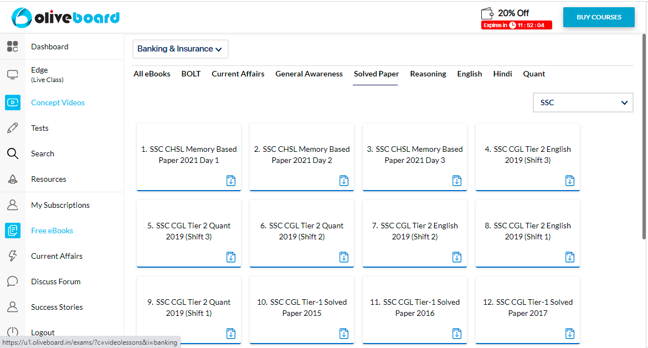This screenshot has height=348, width=648.
Task: Select the Solved Paper tab
Action: pos(376,74)
